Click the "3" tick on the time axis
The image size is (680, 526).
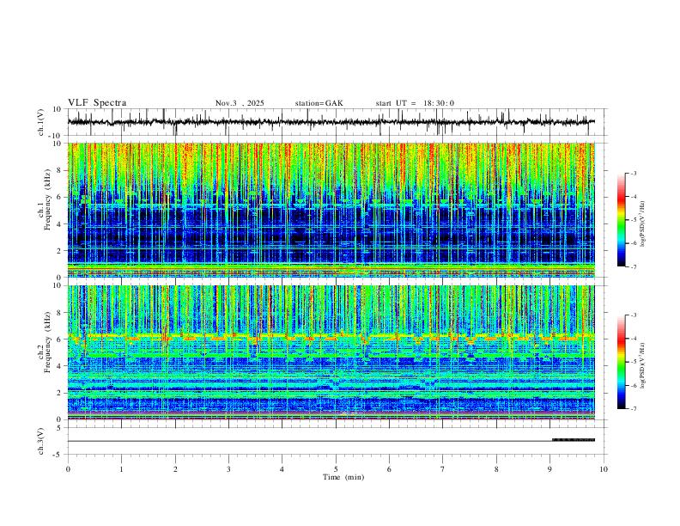228,469
